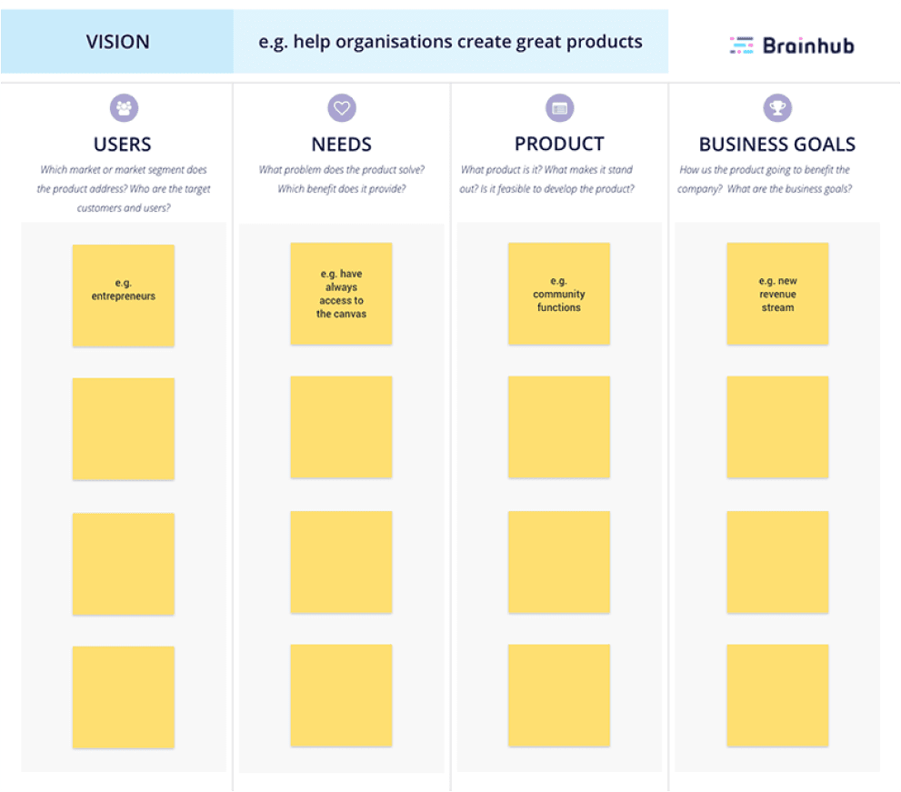Click the VISION header label
The image size is (901, 792).
(x=117, y=42)
